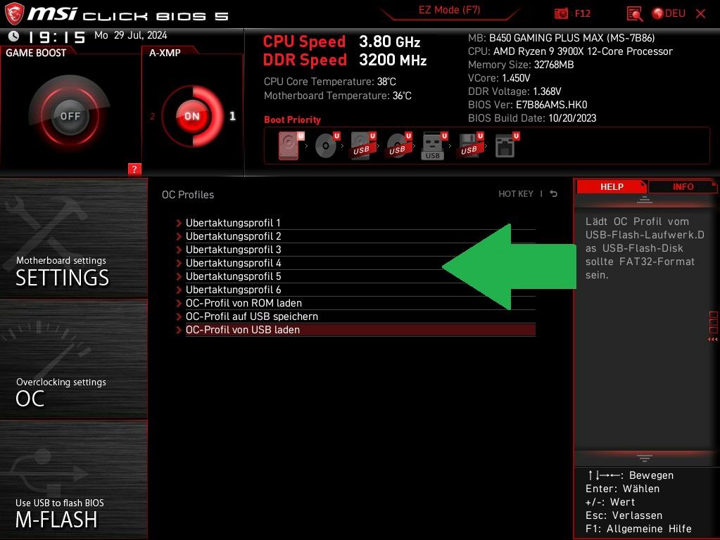The image size is (720, 540).
Task: Collapse help panel using top handle
Action: (x=644, y=200)
